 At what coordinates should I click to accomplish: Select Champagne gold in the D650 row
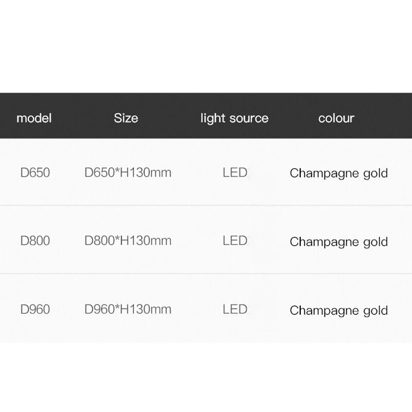[x=338, y=173]
